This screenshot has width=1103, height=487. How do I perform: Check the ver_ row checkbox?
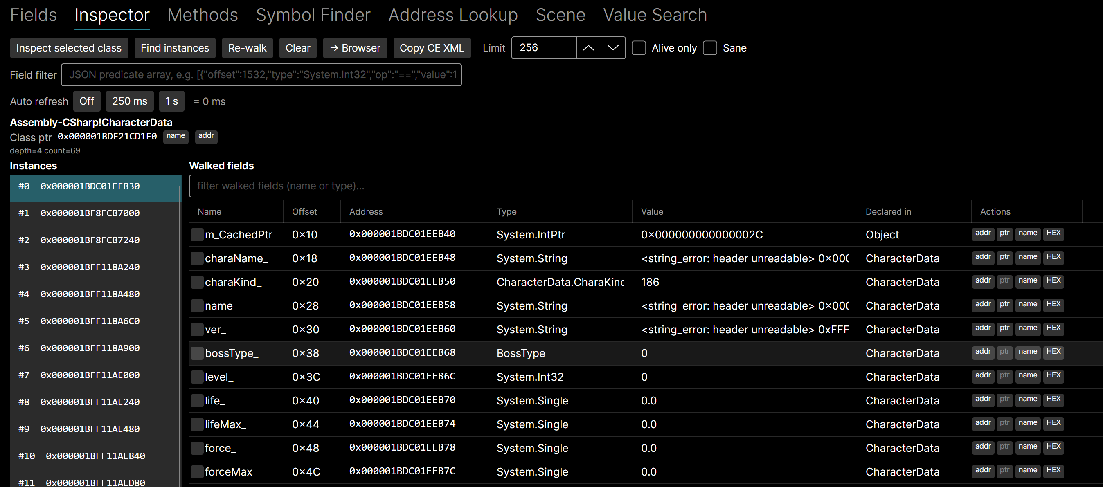pos(197,330)
